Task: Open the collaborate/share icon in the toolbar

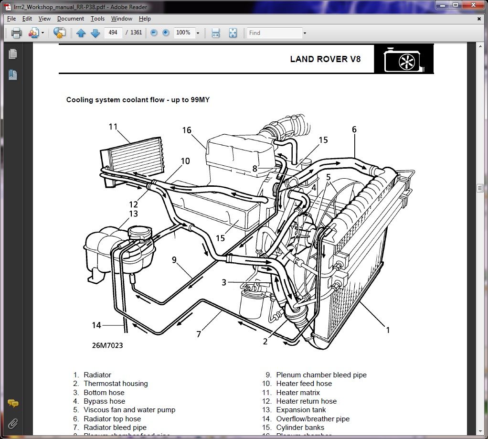Action: click(33, 32)
